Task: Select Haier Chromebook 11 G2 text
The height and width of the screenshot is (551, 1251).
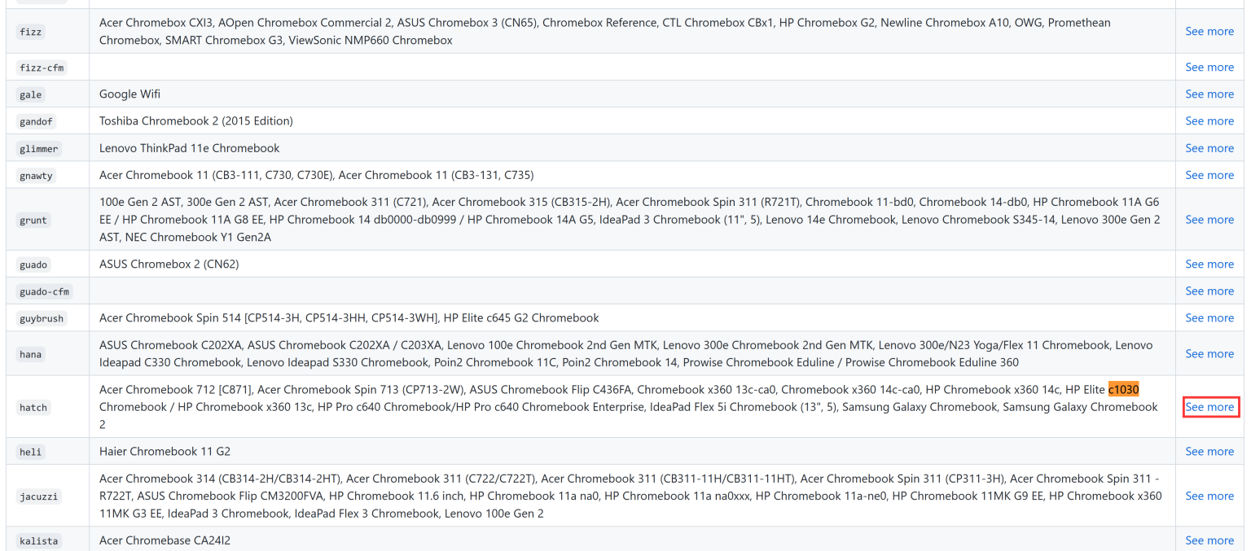Action: (165, 451)
